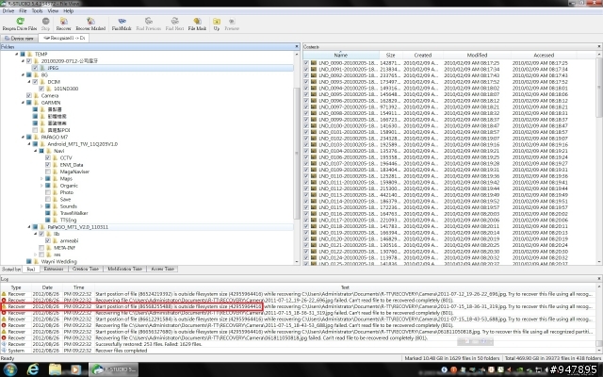Click the Recover Marked toolbar icon

[x=90, y=21]
